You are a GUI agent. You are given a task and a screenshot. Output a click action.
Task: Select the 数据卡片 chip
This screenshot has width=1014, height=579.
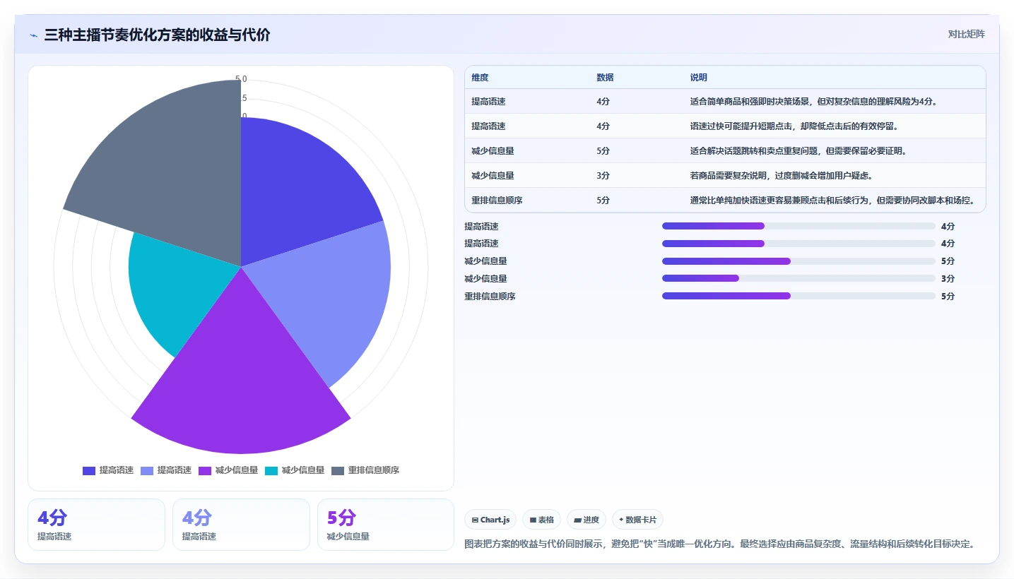click(x=637, y=520)
